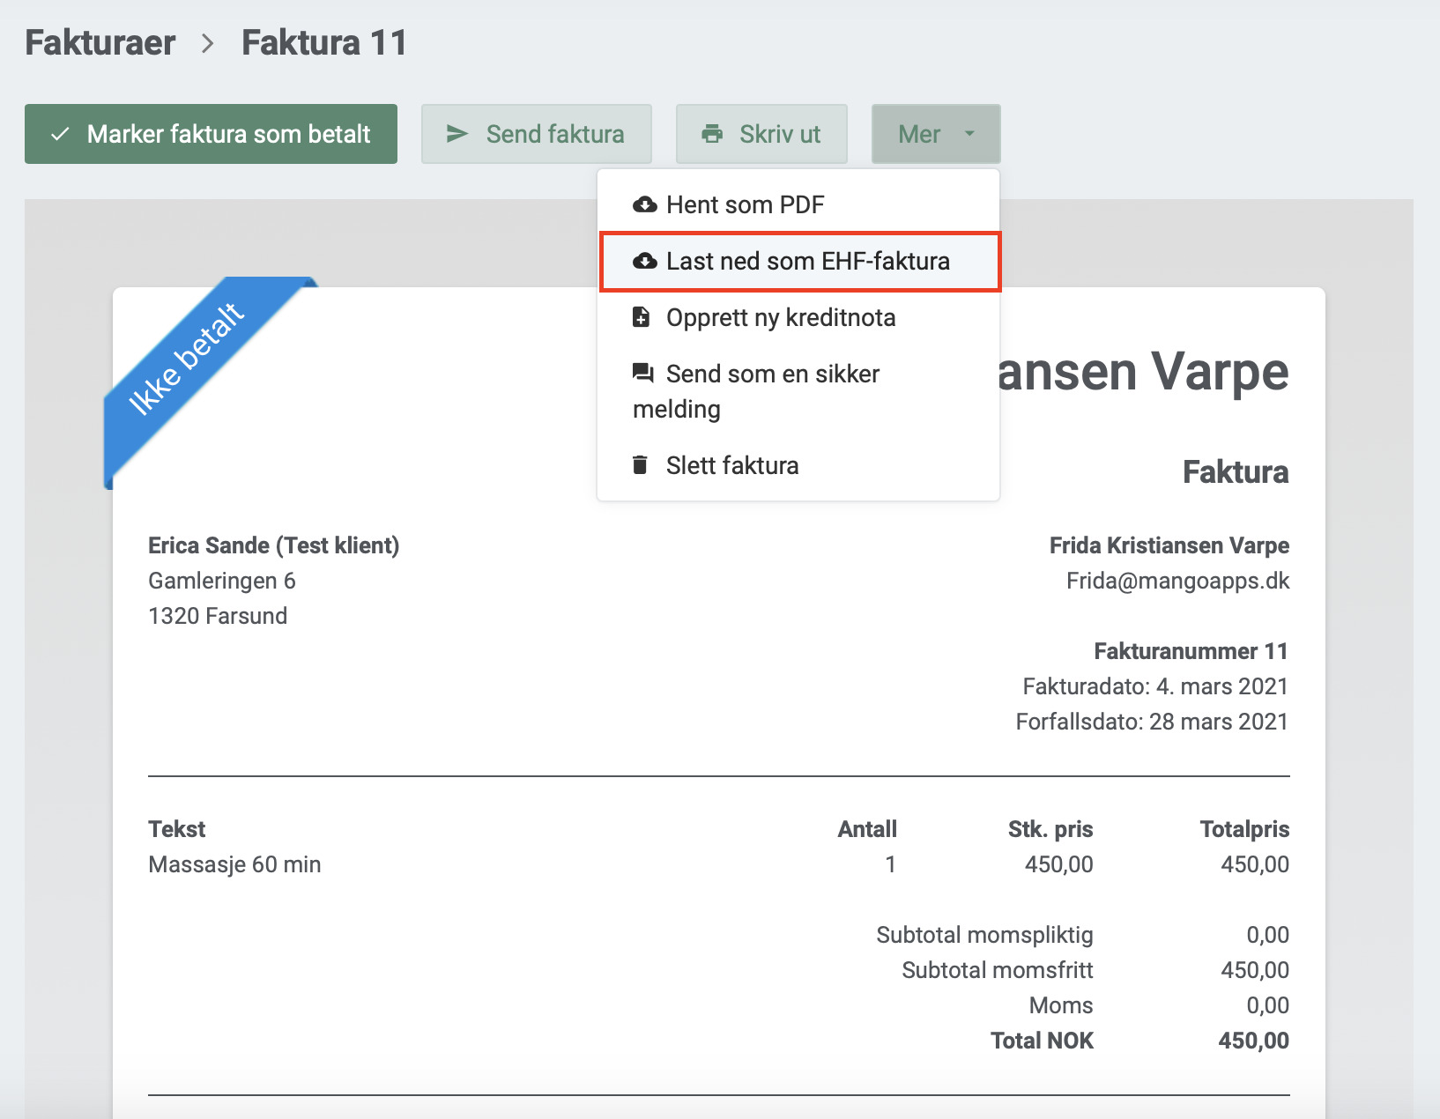This screenshot has width=1440, height=1119.
Task: Click the printer icon for Skriv ut
Action: 711,134
